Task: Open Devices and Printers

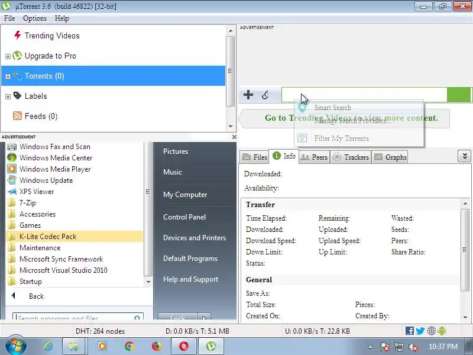Action: click(x=195, y=238)
